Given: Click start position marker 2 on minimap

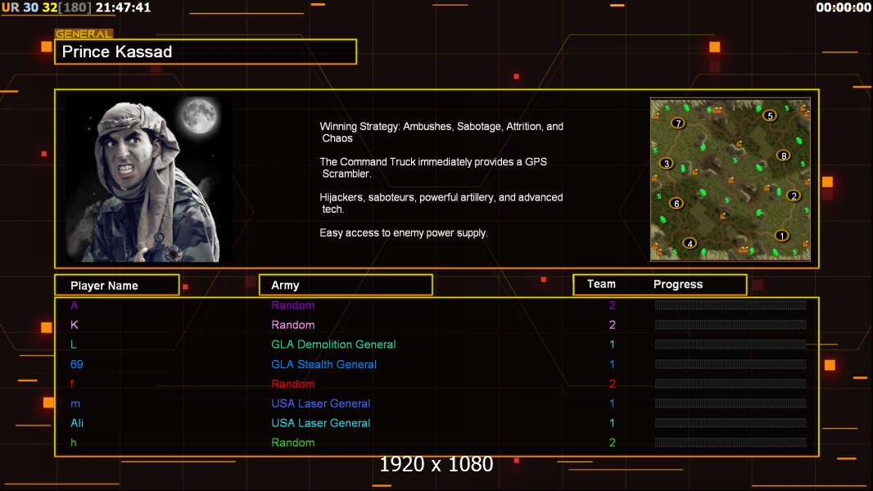Looking at the screenshot, I should 794,196.
